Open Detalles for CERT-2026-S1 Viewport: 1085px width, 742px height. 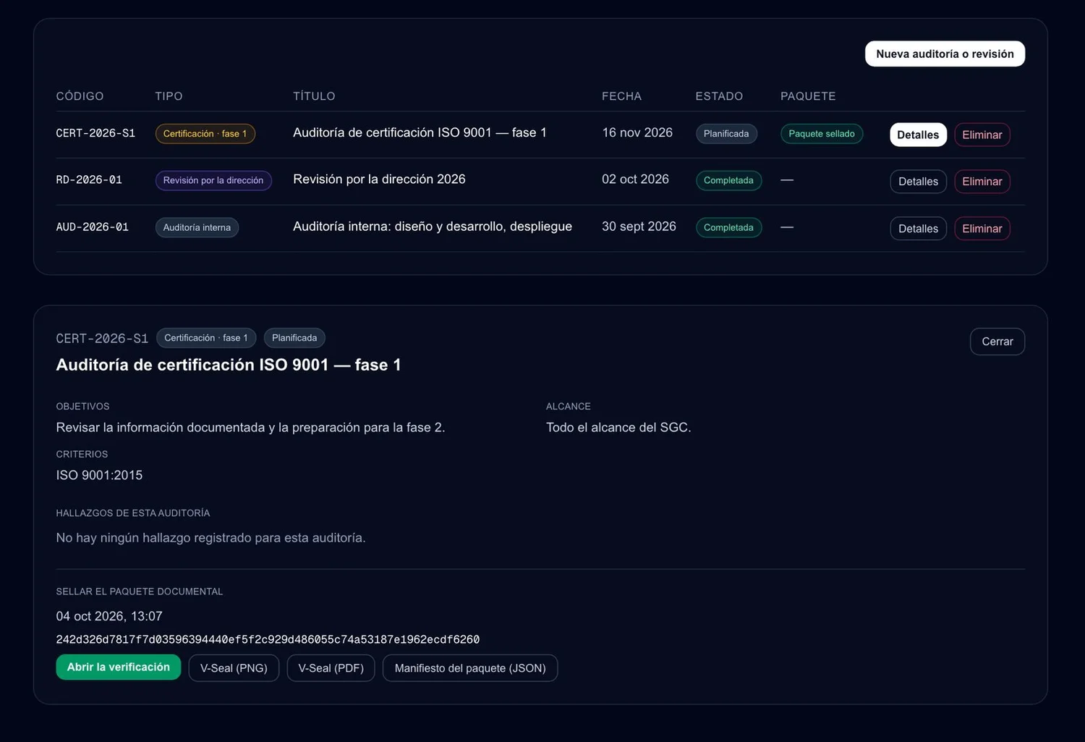click(x=918, y=135)
